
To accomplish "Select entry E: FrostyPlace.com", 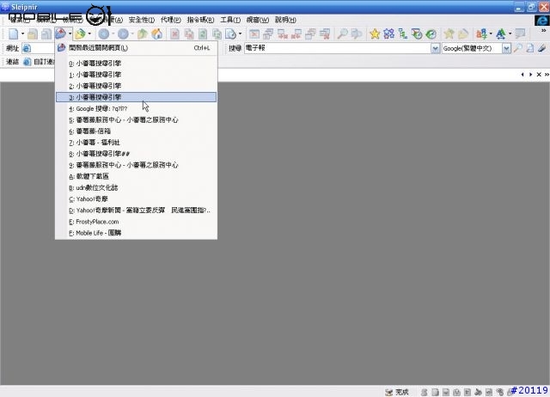I will pos(136,222).
